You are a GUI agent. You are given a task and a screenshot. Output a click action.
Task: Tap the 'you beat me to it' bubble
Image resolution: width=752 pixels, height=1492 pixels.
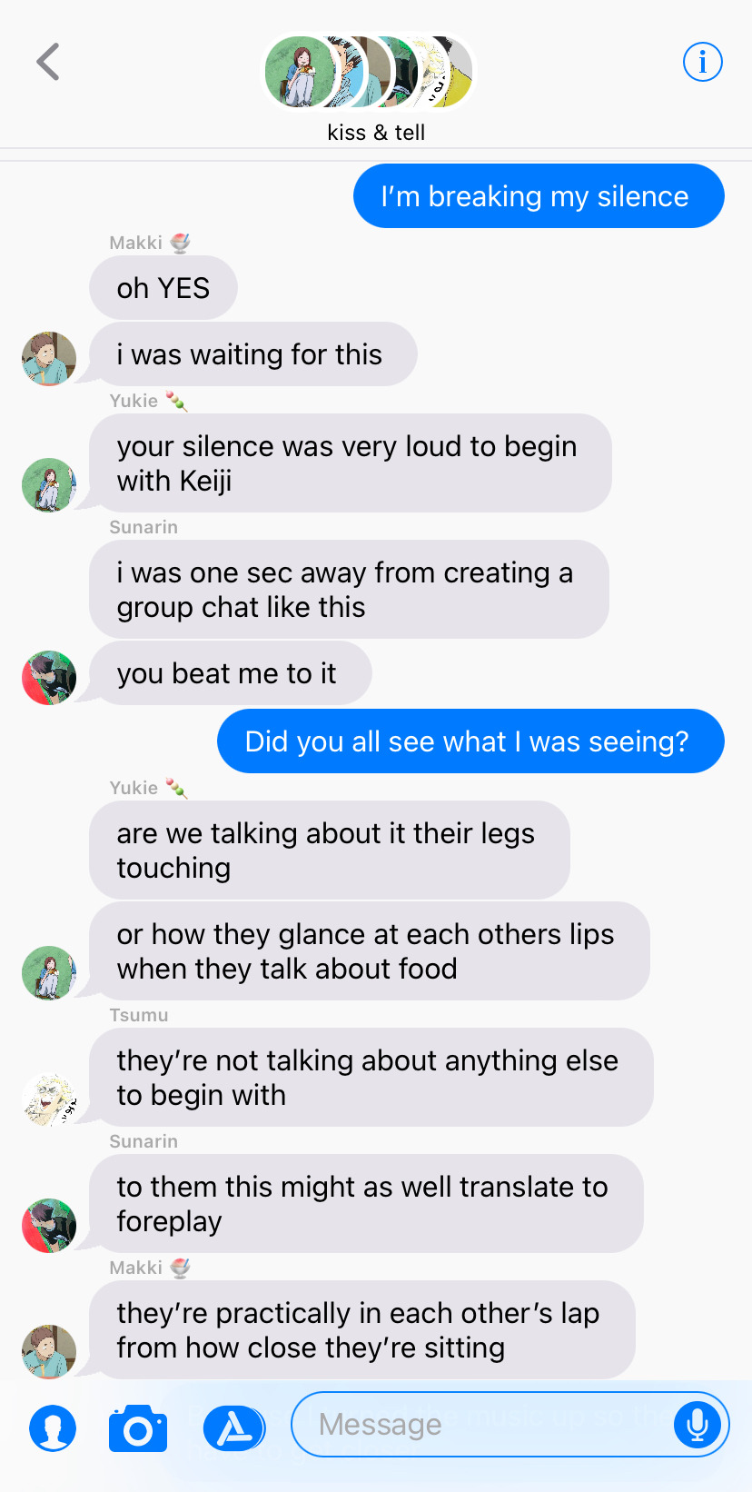click(x=231, y=673)
